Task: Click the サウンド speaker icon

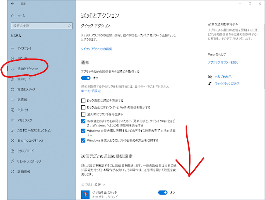Action: tap(12, 58)
